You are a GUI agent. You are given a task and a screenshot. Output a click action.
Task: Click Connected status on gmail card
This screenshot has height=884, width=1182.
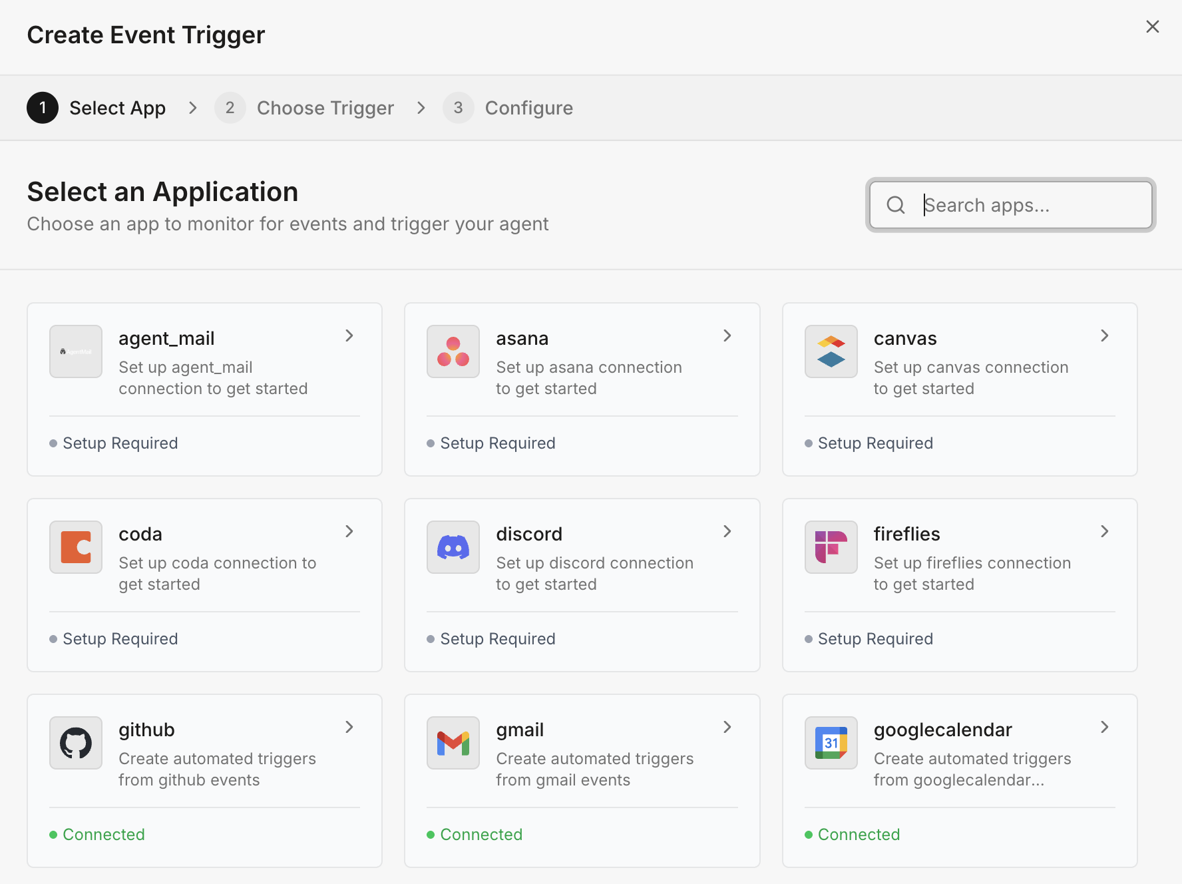[x=475, y=835]
